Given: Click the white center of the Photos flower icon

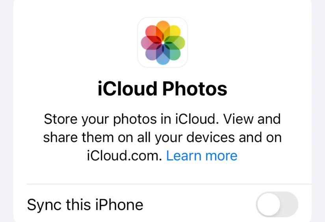Looking at the screenshot, I should click(x=163, y=43).
